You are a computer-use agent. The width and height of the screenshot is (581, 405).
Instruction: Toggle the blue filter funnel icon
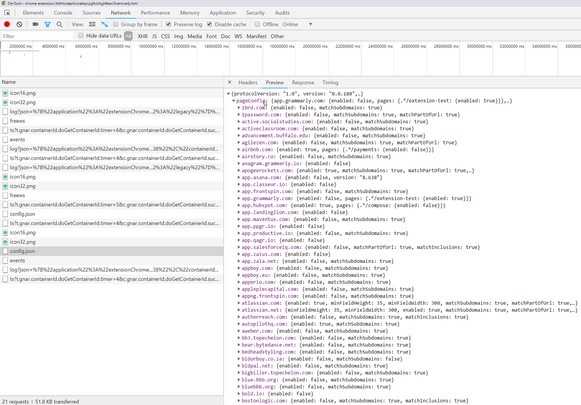coord(47,24)
